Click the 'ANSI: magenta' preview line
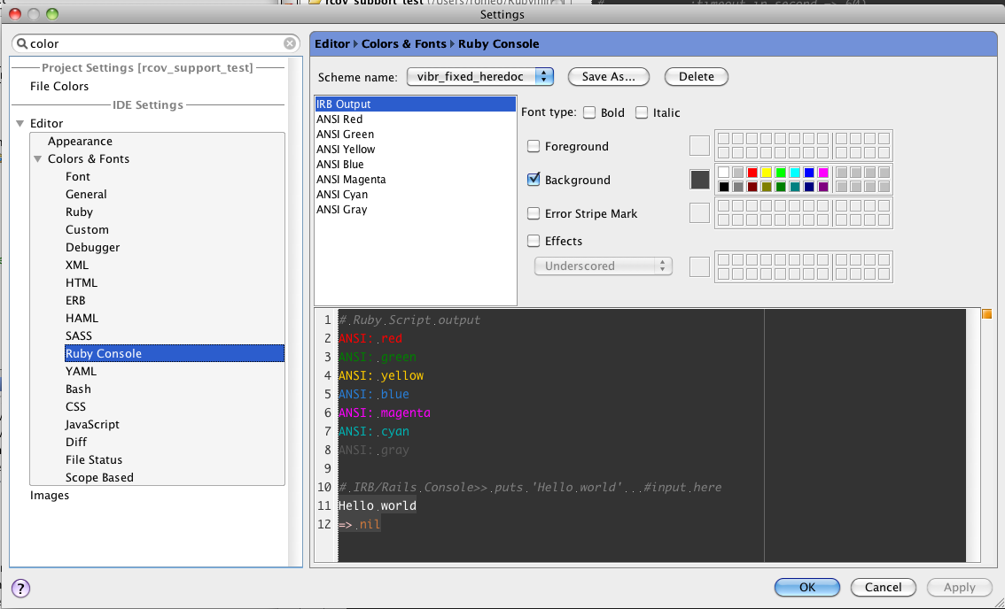The image size is (1005, 609). (x=385, y=413)
